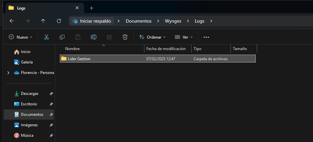Image resolution: width=313 pixels, height=142 pixels.
Task: Click the Iniciar respaldo button
Action: [x=92, y=21]
